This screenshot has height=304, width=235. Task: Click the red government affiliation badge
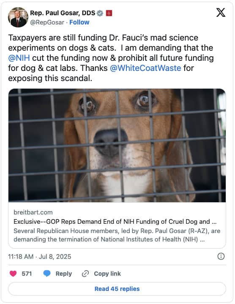tap(109, 13)
